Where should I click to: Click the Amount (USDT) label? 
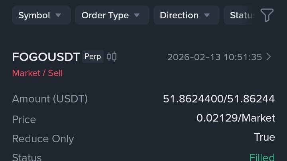point(50,99)
